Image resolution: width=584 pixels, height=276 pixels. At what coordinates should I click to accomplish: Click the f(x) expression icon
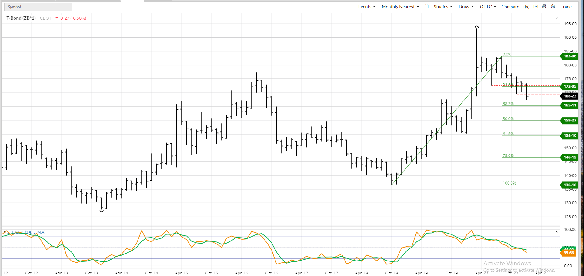[526, 7]
